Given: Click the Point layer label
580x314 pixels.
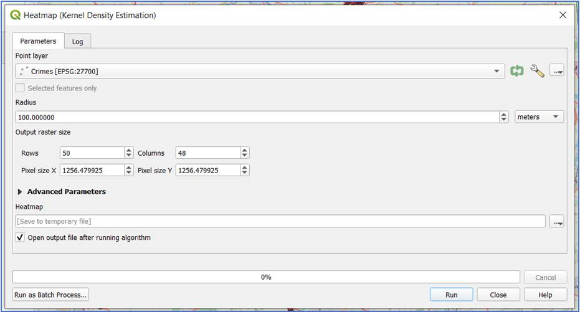Looking at the screenshot, I should 31,56.
